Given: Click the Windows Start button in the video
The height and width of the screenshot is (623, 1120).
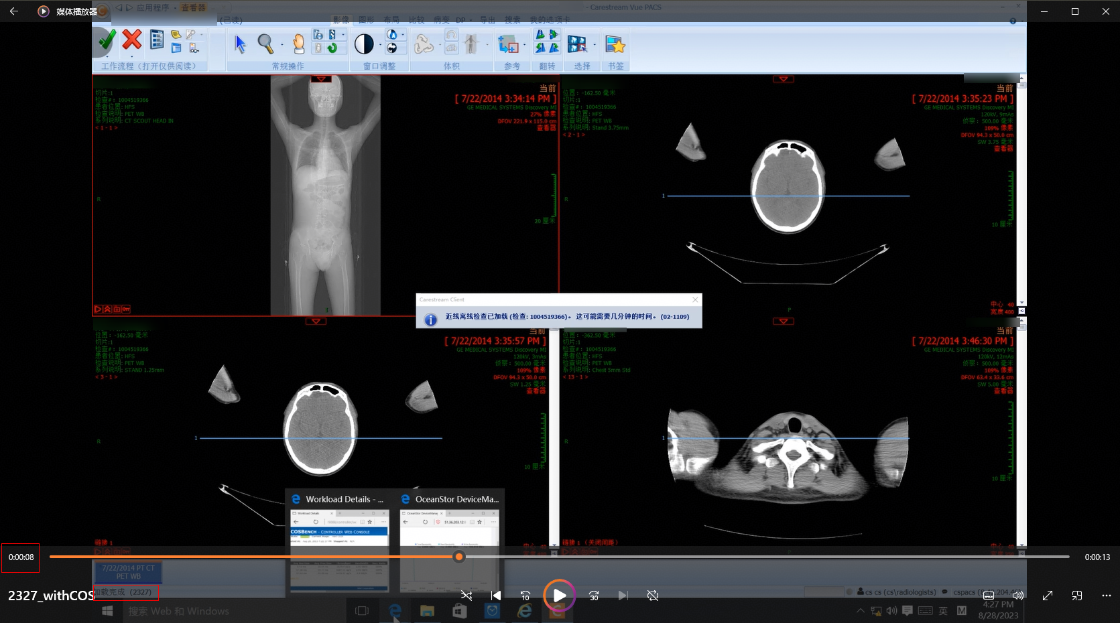Looking at the screenshot, I should (x=107, y=611).
